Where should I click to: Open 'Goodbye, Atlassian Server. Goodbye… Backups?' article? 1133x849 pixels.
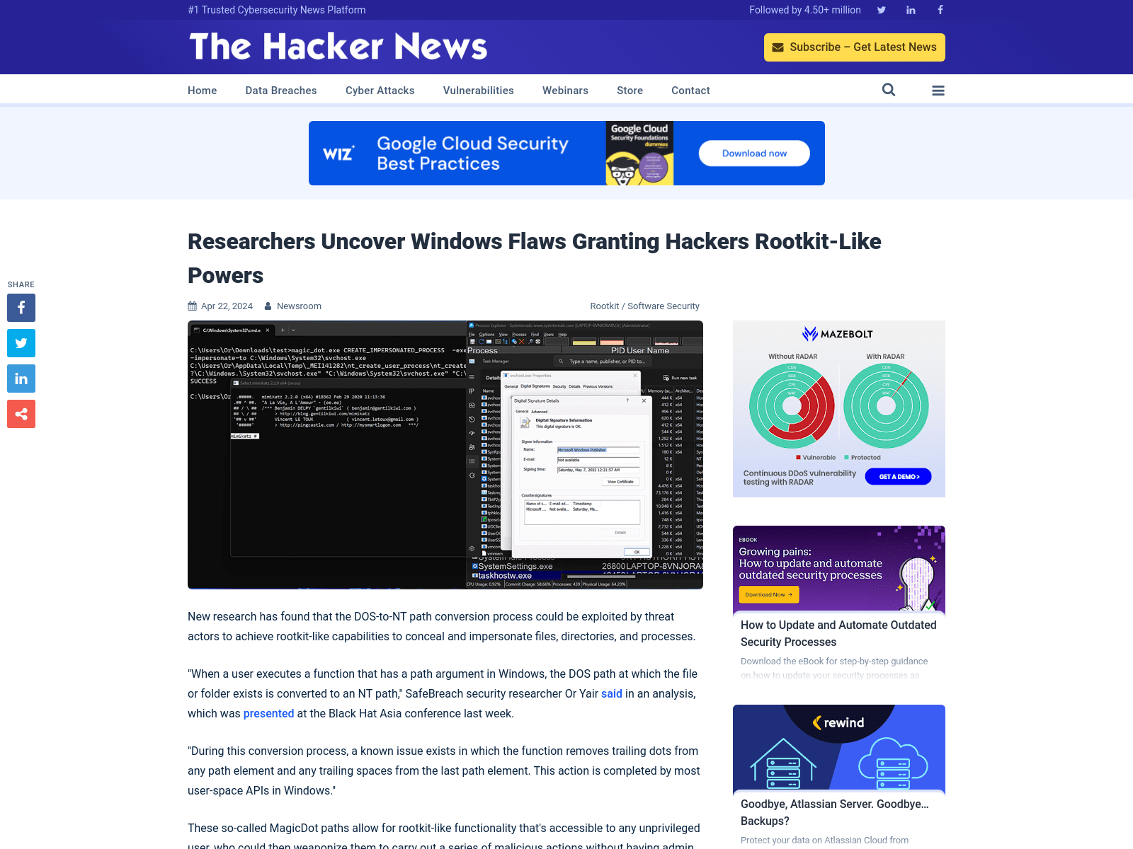pos(835,813)
